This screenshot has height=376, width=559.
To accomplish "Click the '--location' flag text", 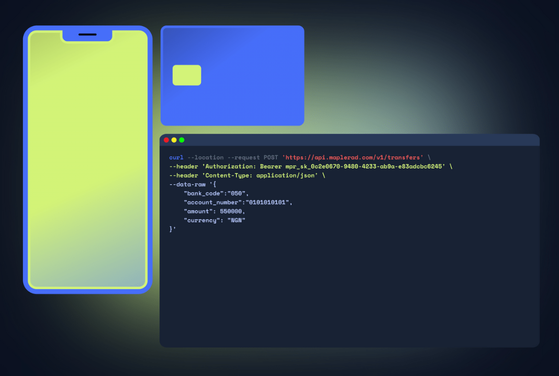I will click(206, 157).
